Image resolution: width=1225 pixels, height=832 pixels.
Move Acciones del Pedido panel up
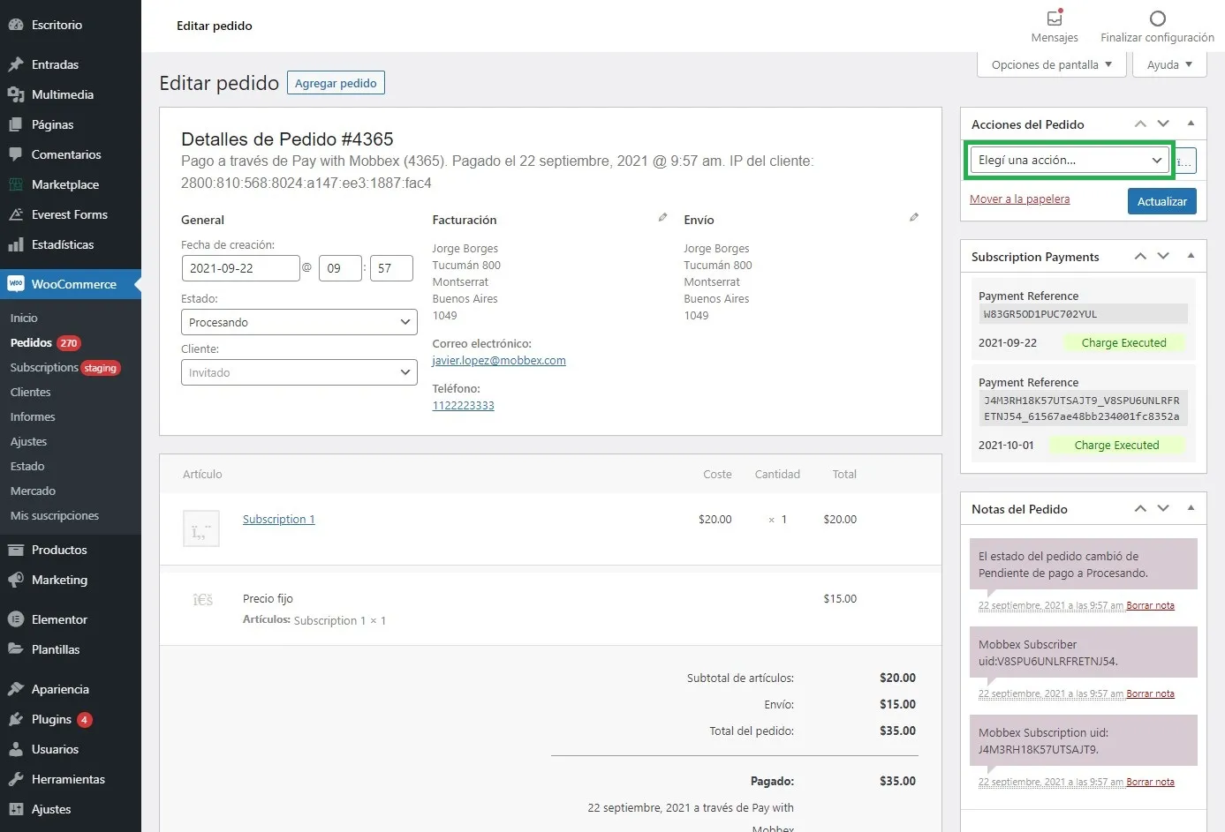1140,124
